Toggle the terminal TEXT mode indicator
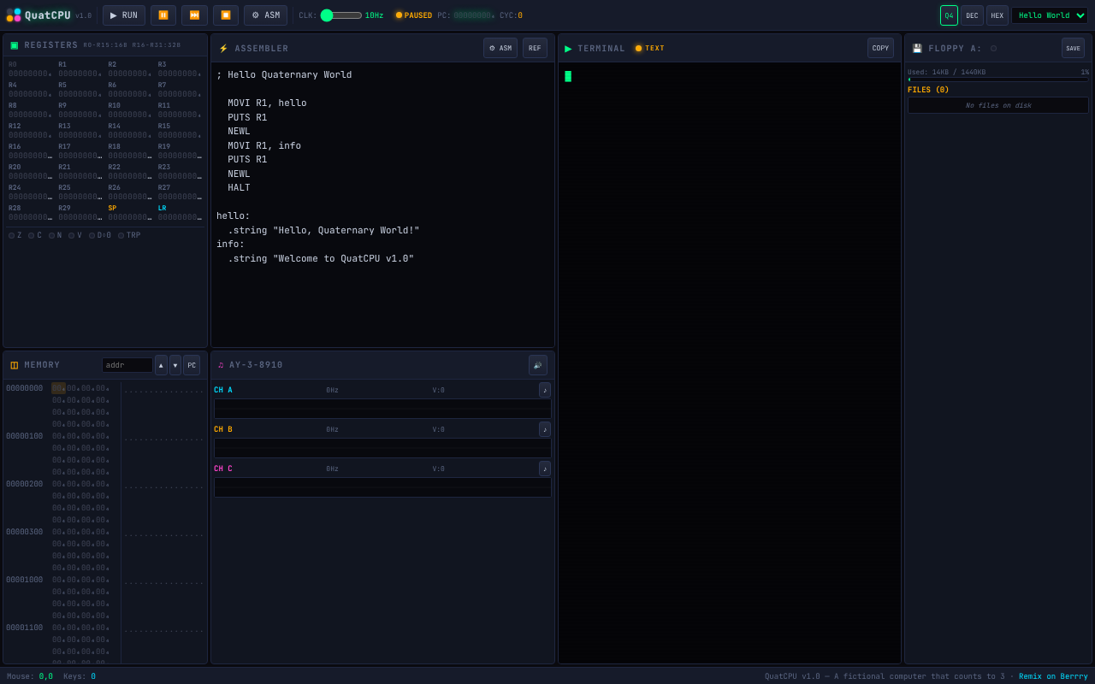The image size is (1095, 684). coord(649,49)
